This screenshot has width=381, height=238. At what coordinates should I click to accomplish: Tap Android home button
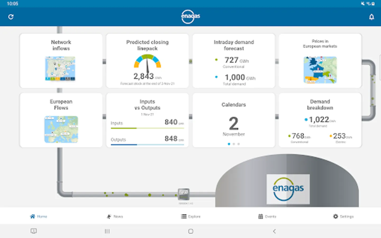(191, 231)
